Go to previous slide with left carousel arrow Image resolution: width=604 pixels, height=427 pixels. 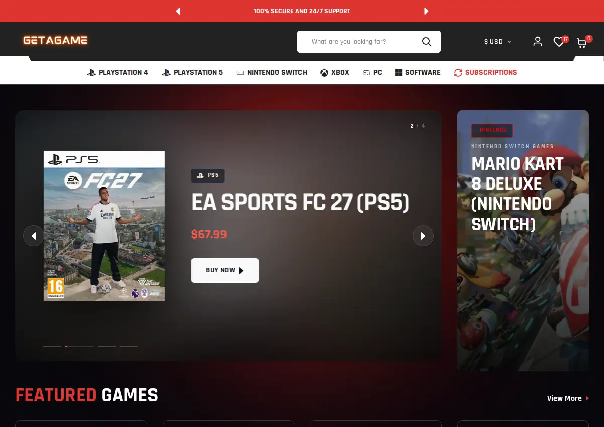tap(34, 236)
